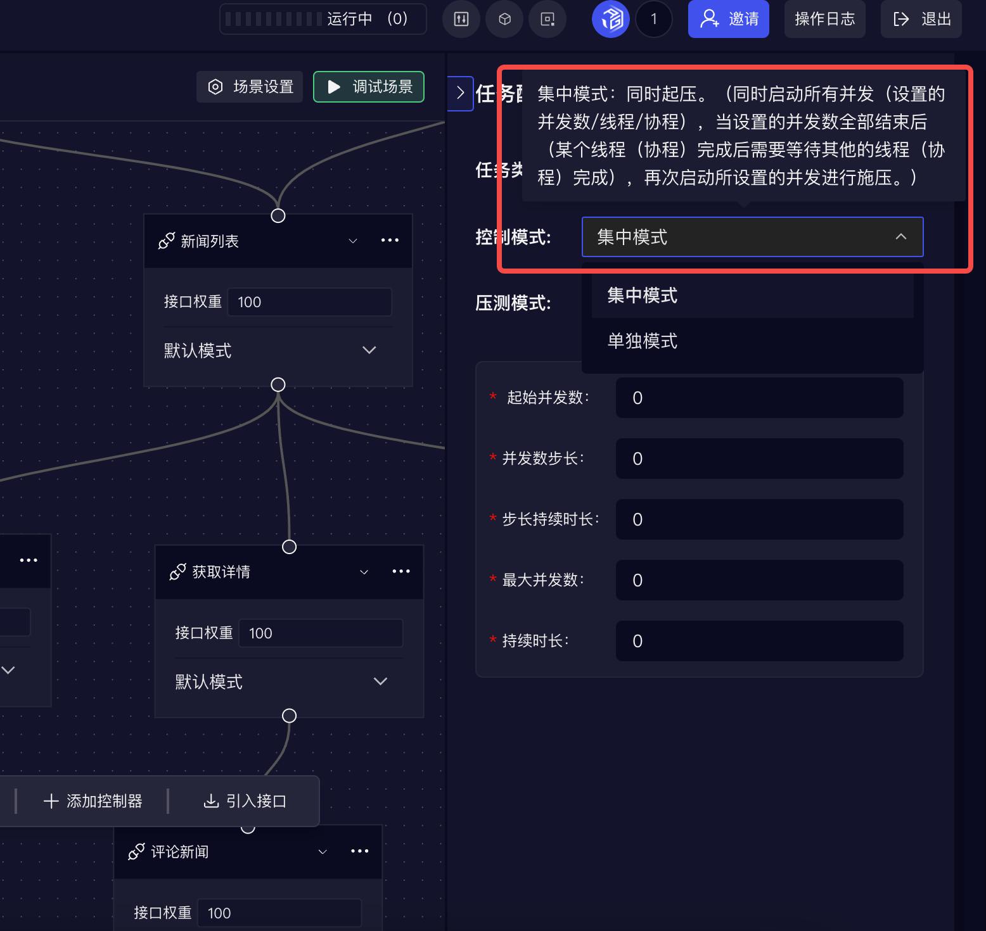Open more options on 获取详情 node
The image size is (986, 931).
pyautogui.click(x=401, y=571)
